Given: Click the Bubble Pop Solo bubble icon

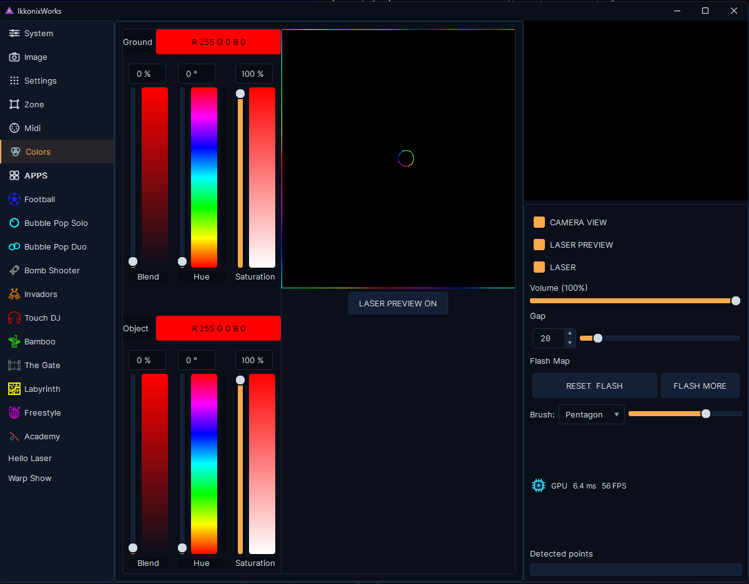Looking at the screenshot, I should (14, 223).
